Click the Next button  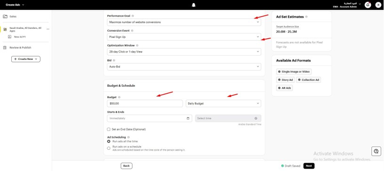click(309, 166)
